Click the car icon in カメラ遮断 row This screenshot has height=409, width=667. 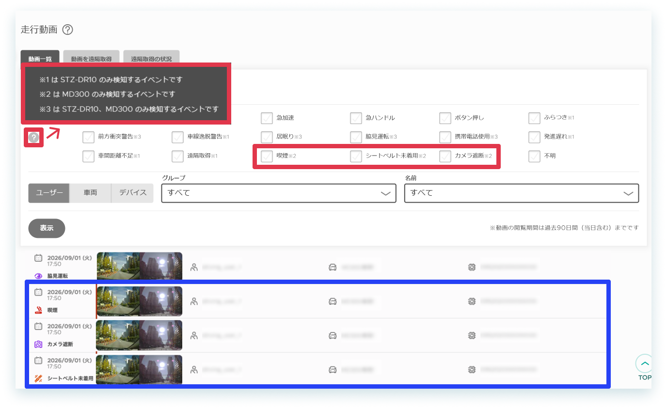point(333,335)
